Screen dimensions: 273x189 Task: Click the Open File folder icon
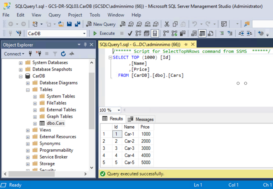(61, 24)
